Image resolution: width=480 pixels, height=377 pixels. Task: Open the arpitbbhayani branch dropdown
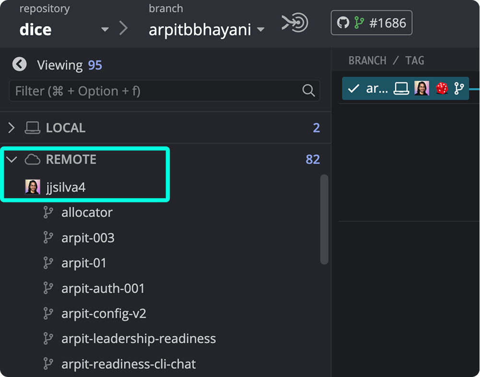point(261,29)
